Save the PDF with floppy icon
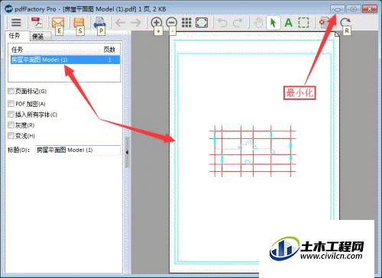The image size is (382, 278). (79, 23)
